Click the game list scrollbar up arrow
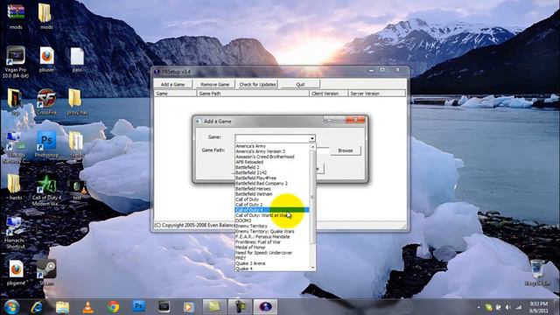 [x=313, y=146]
